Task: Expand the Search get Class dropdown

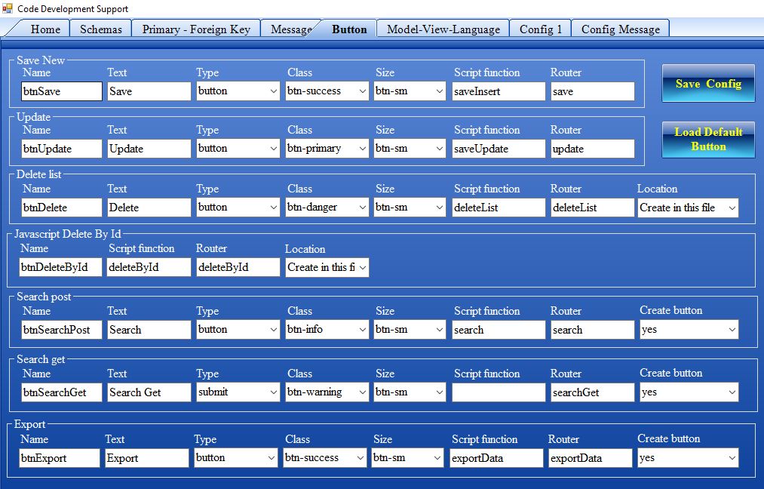Action: pos(327,392)
